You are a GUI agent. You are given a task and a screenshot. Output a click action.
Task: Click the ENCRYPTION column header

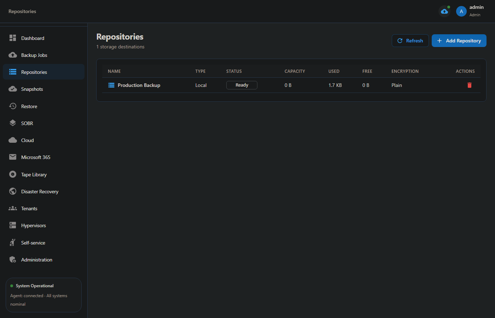tap(405, 71)
